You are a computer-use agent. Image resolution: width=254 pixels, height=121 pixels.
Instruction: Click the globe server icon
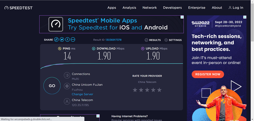pos(67,86)
